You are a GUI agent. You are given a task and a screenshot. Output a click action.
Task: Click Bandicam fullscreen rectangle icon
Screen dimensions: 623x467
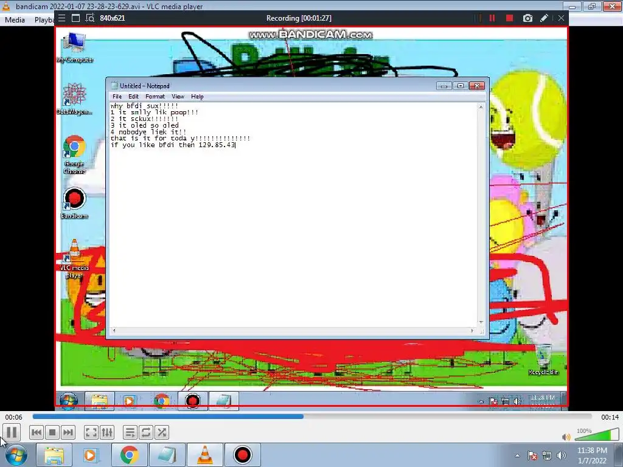(x=75, y=18)
